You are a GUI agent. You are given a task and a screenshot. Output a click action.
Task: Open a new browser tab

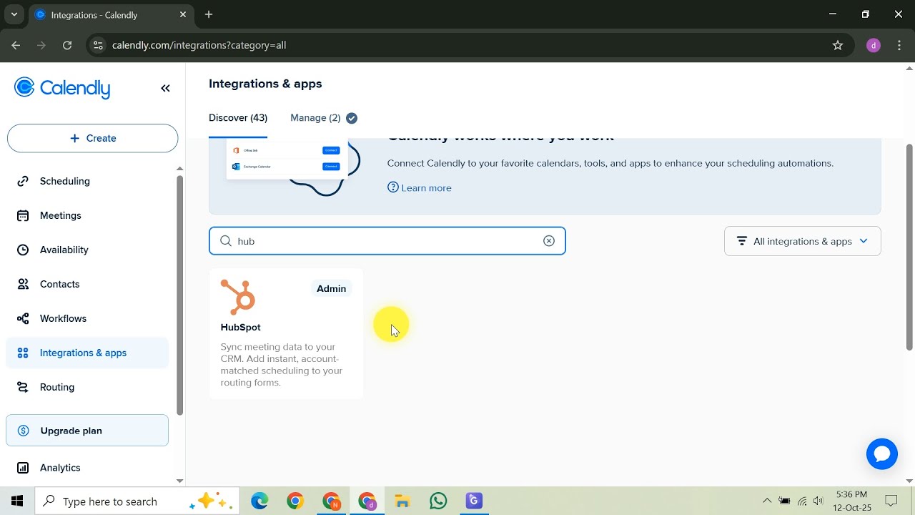[209, 14]
